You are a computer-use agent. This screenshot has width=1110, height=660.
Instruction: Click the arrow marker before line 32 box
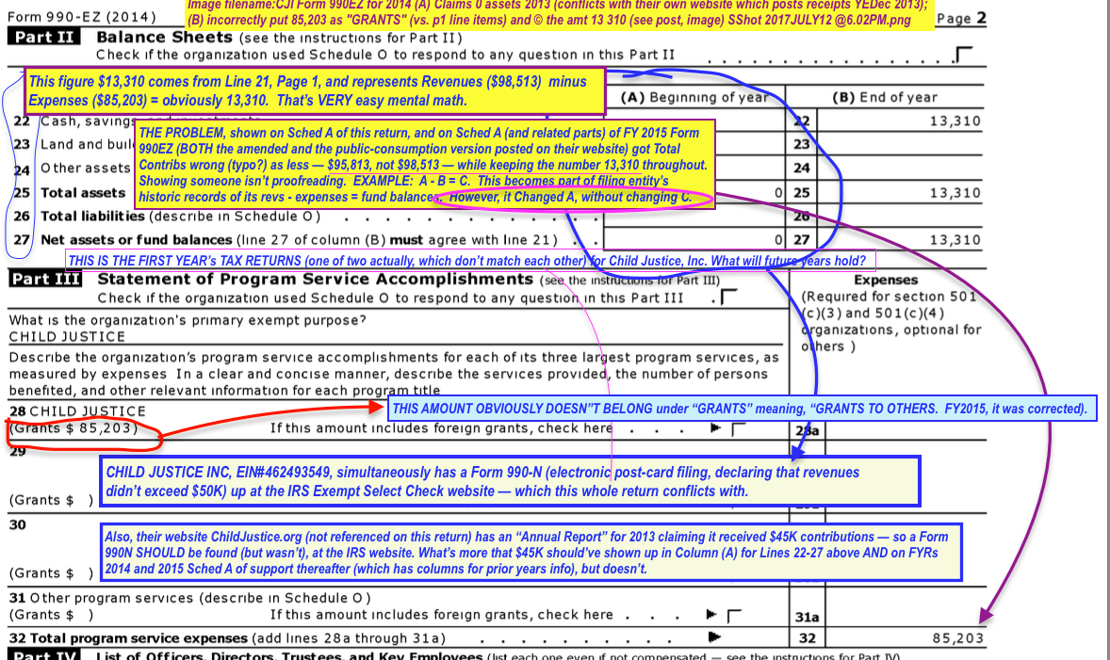point(712,637)
